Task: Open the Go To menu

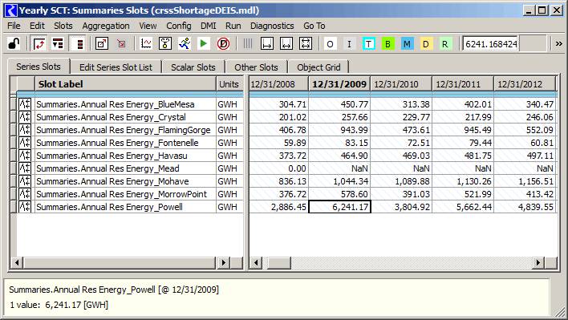Action: (x=314, y=26)
